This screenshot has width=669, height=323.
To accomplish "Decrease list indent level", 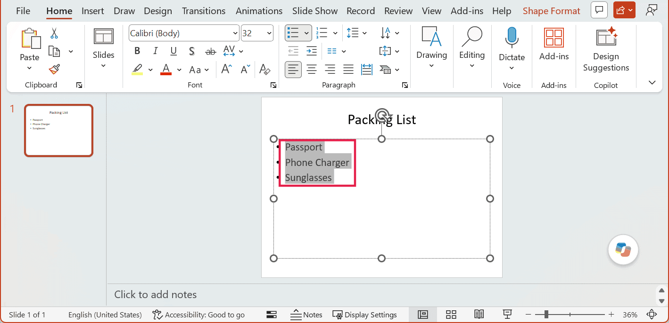I will [293, 51].
